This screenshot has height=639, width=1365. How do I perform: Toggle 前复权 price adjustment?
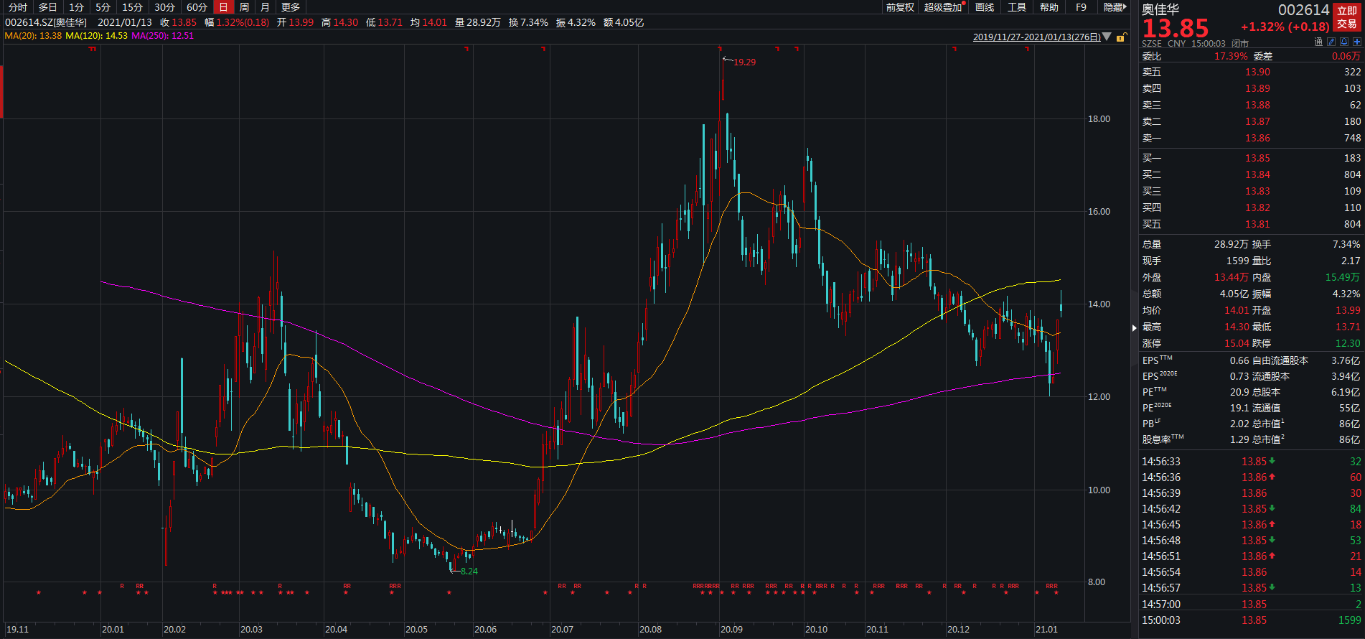899,7
